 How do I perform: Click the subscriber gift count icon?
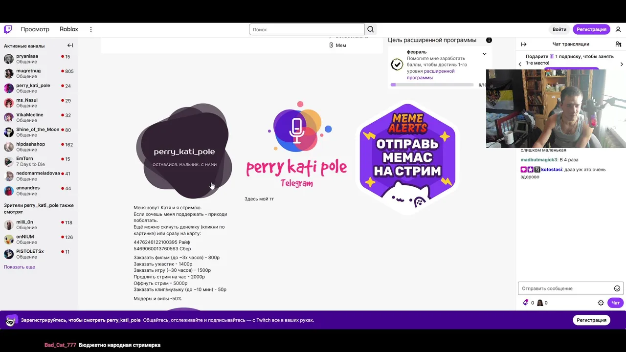pos(540,303)
